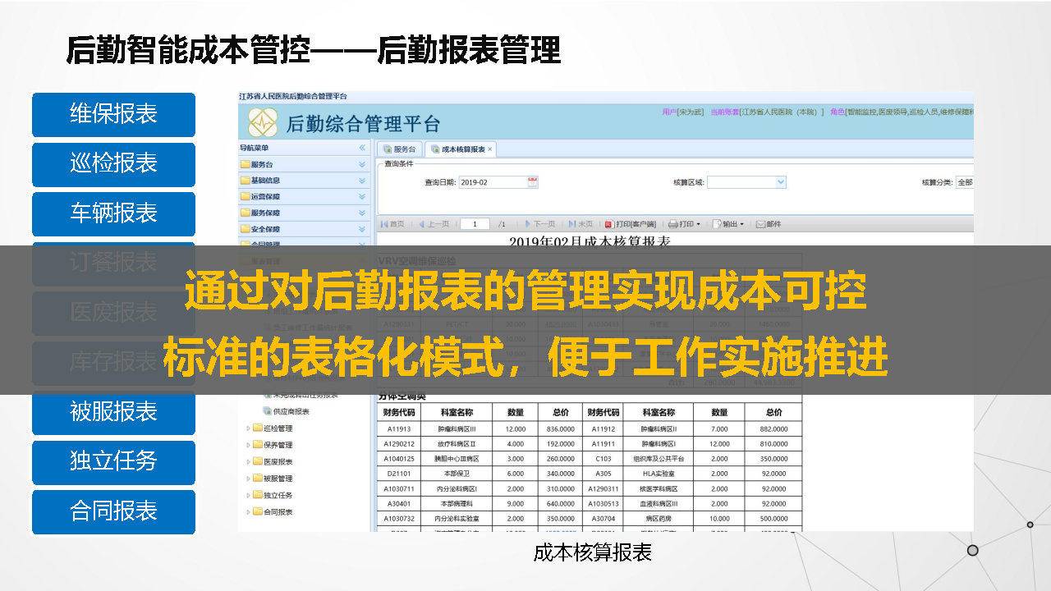Click the folder icon of 保养管理
This screenshot has height=591, width=1051.
coord(258,445)
